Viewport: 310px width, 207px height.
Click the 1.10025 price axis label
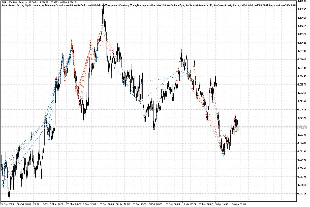click(x=302, y=43)
